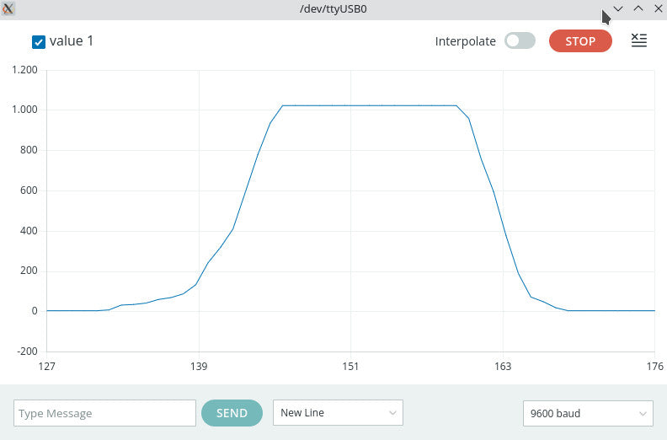667x440 pixels.
Task: Click the y-axis label 600
Action: point(29,190)
